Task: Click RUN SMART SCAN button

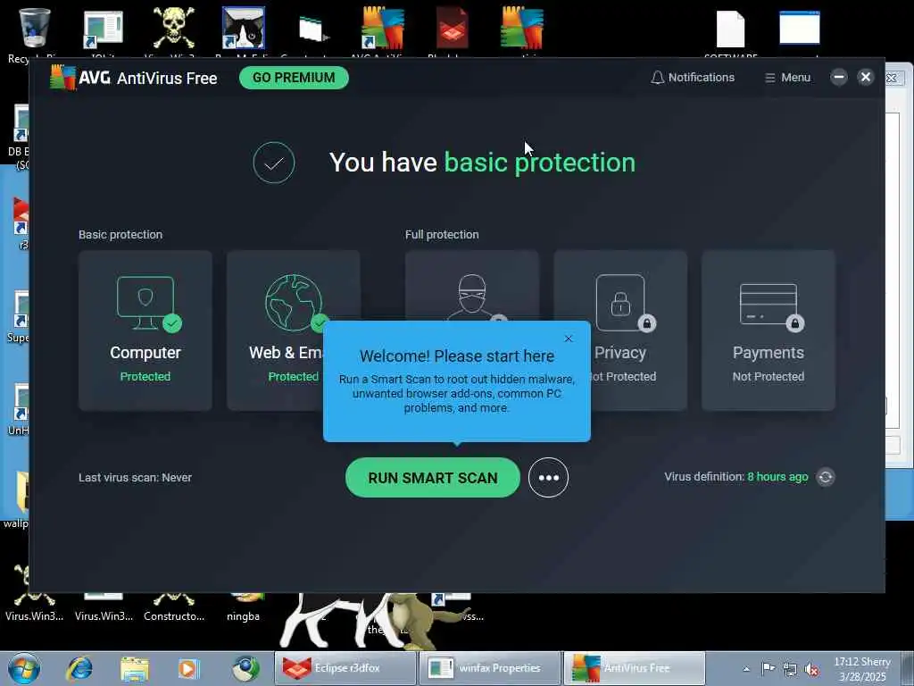Action: pos(433,478)
